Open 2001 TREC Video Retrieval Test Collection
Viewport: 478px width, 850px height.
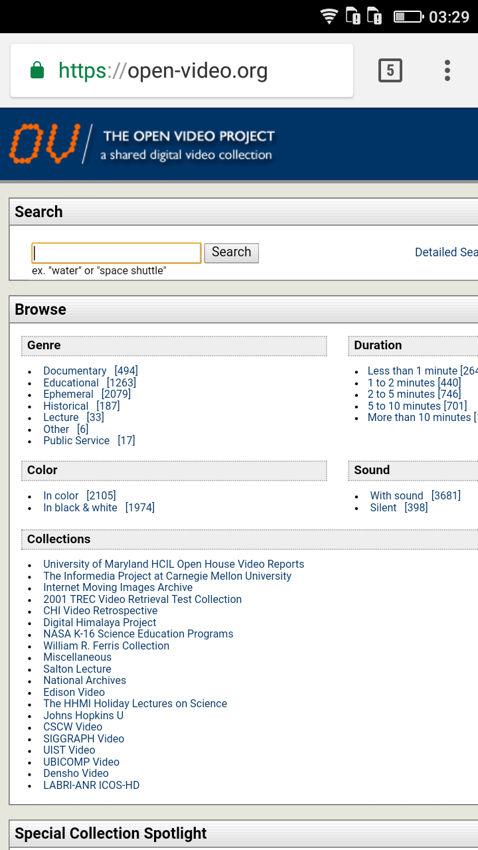point(143,599)
